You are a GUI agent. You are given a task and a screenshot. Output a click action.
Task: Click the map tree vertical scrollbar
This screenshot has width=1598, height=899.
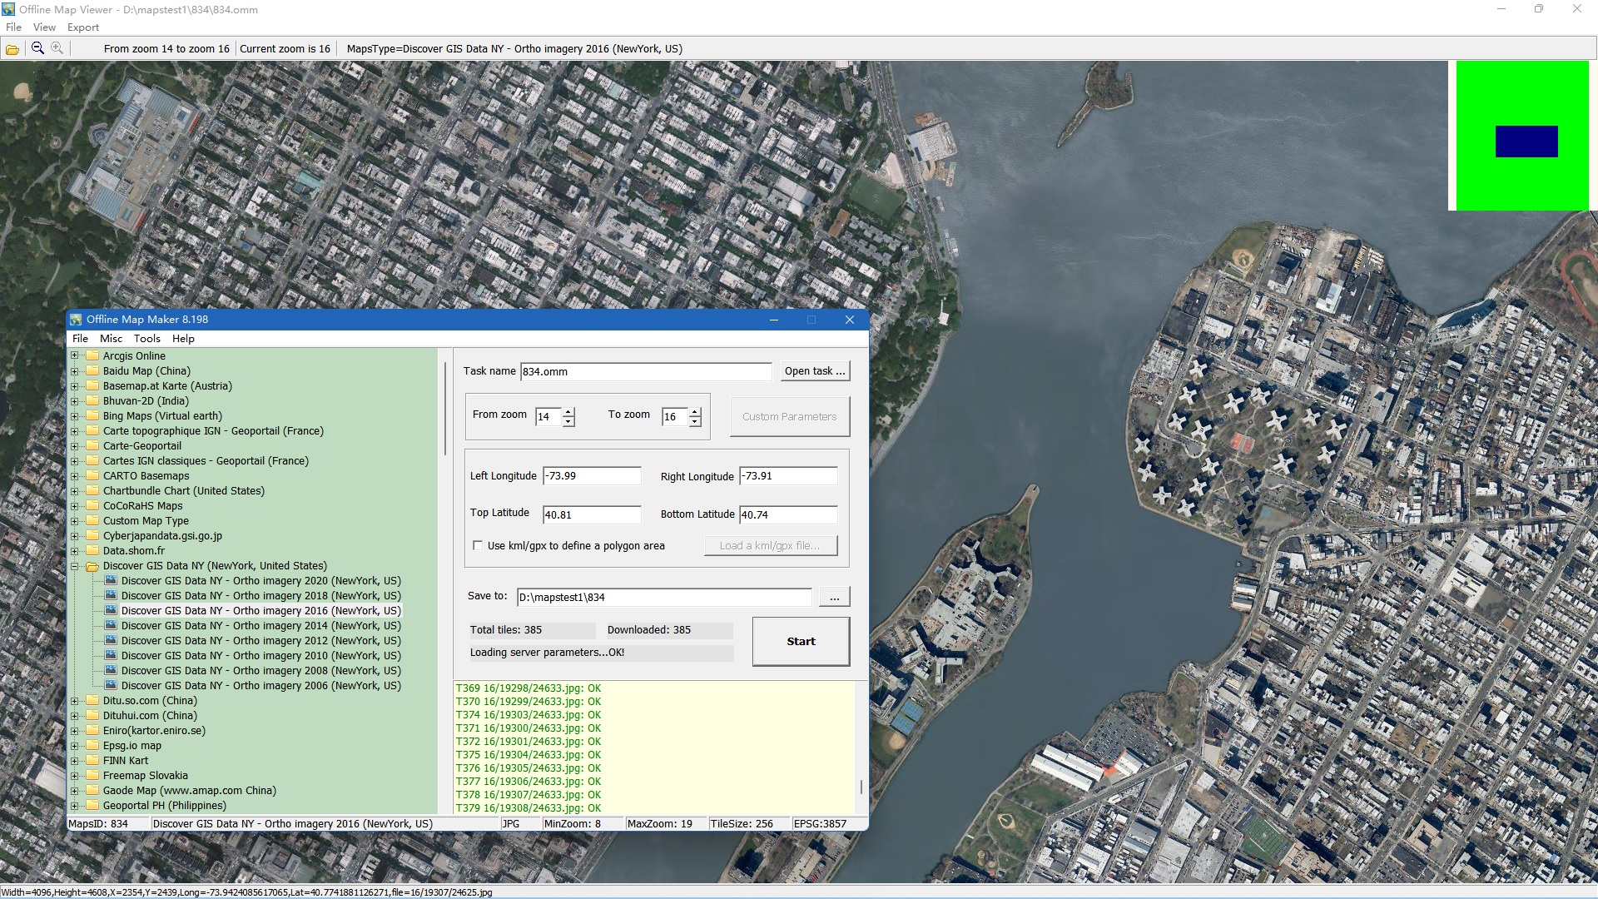point(444,408)
